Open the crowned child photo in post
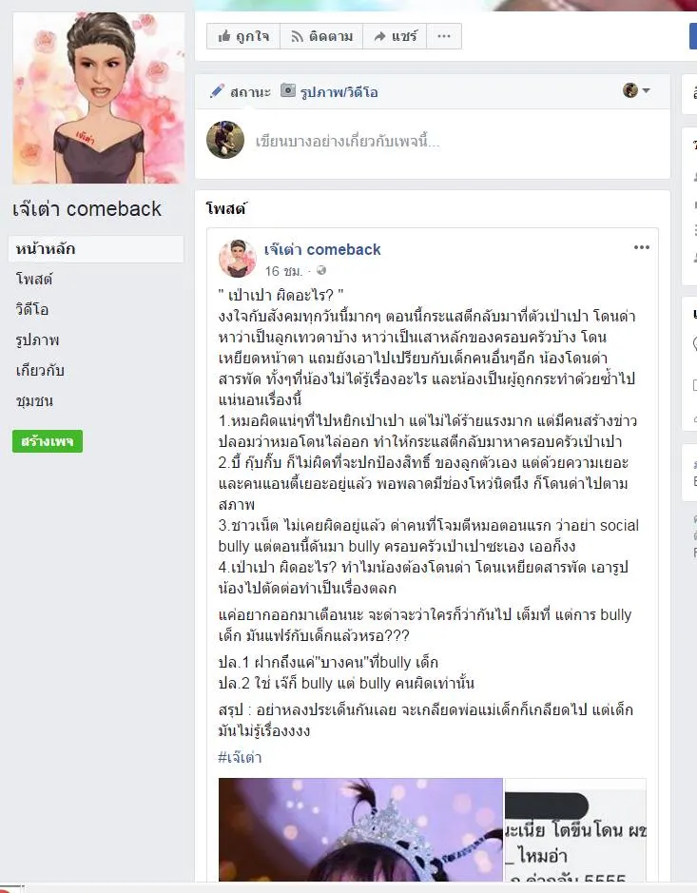This screenshot has width=697, height=893. click(x=360, y=829)
